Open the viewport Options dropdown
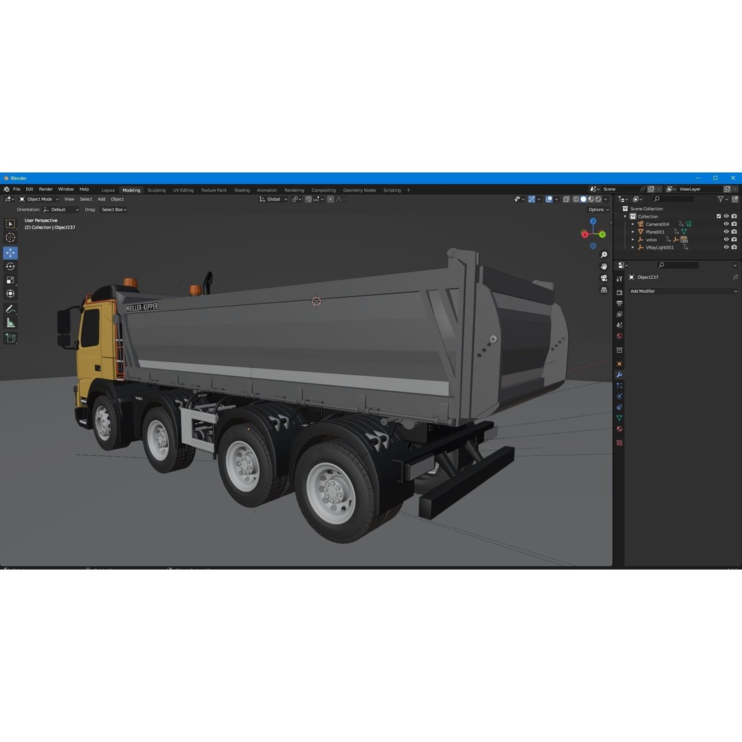 [x=598, y=210]
